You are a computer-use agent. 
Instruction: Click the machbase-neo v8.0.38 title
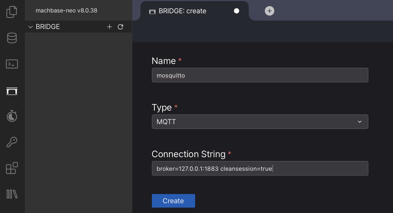click(x=66, y=11)
